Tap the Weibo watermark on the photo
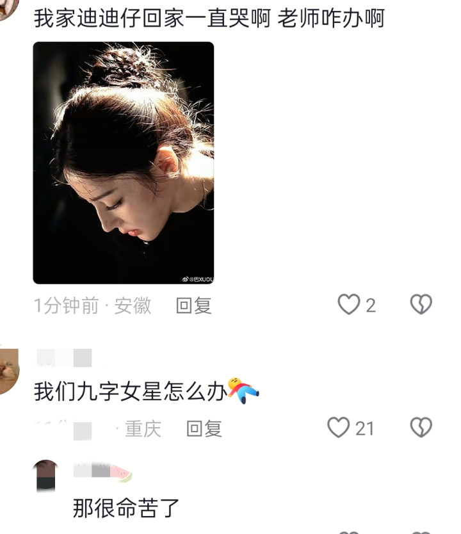Screen dimensions: 461x534 point(198,279)
